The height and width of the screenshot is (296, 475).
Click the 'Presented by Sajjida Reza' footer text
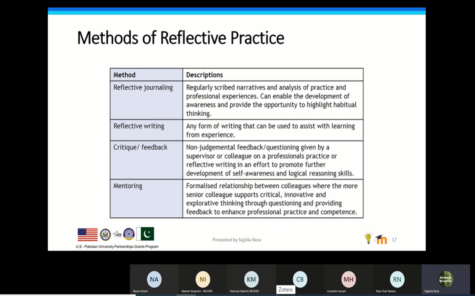pyautogui.click(x=237, y=240)
